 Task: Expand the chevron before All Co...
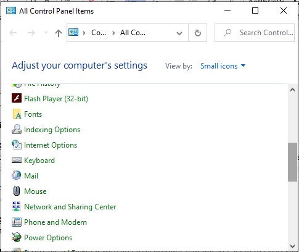113,33
